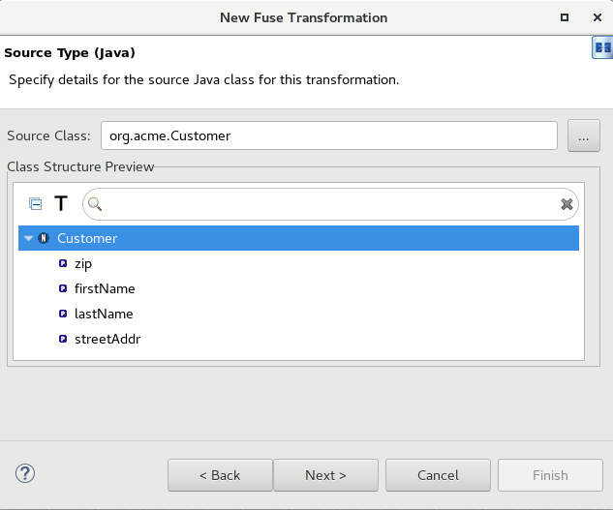The width and height of the screenshot is (613, 510).
Task: Click the collapse all tree icon
Action: coord(36,204)
